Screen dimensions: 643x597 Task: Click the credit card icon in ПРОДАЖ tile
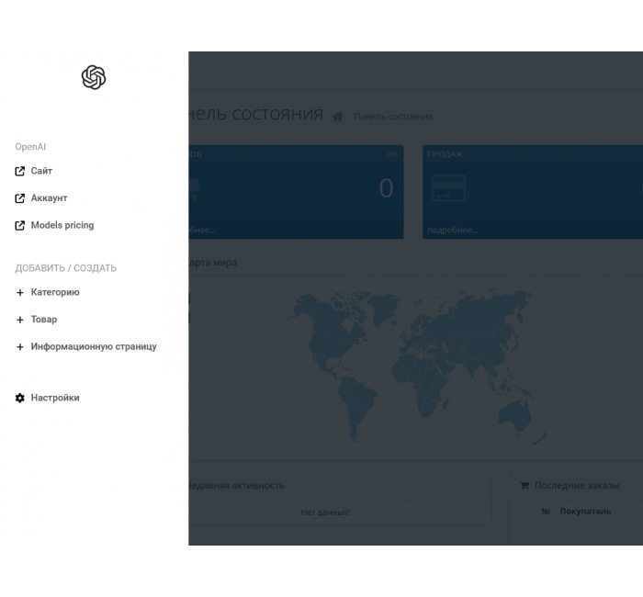coord(448,187)
